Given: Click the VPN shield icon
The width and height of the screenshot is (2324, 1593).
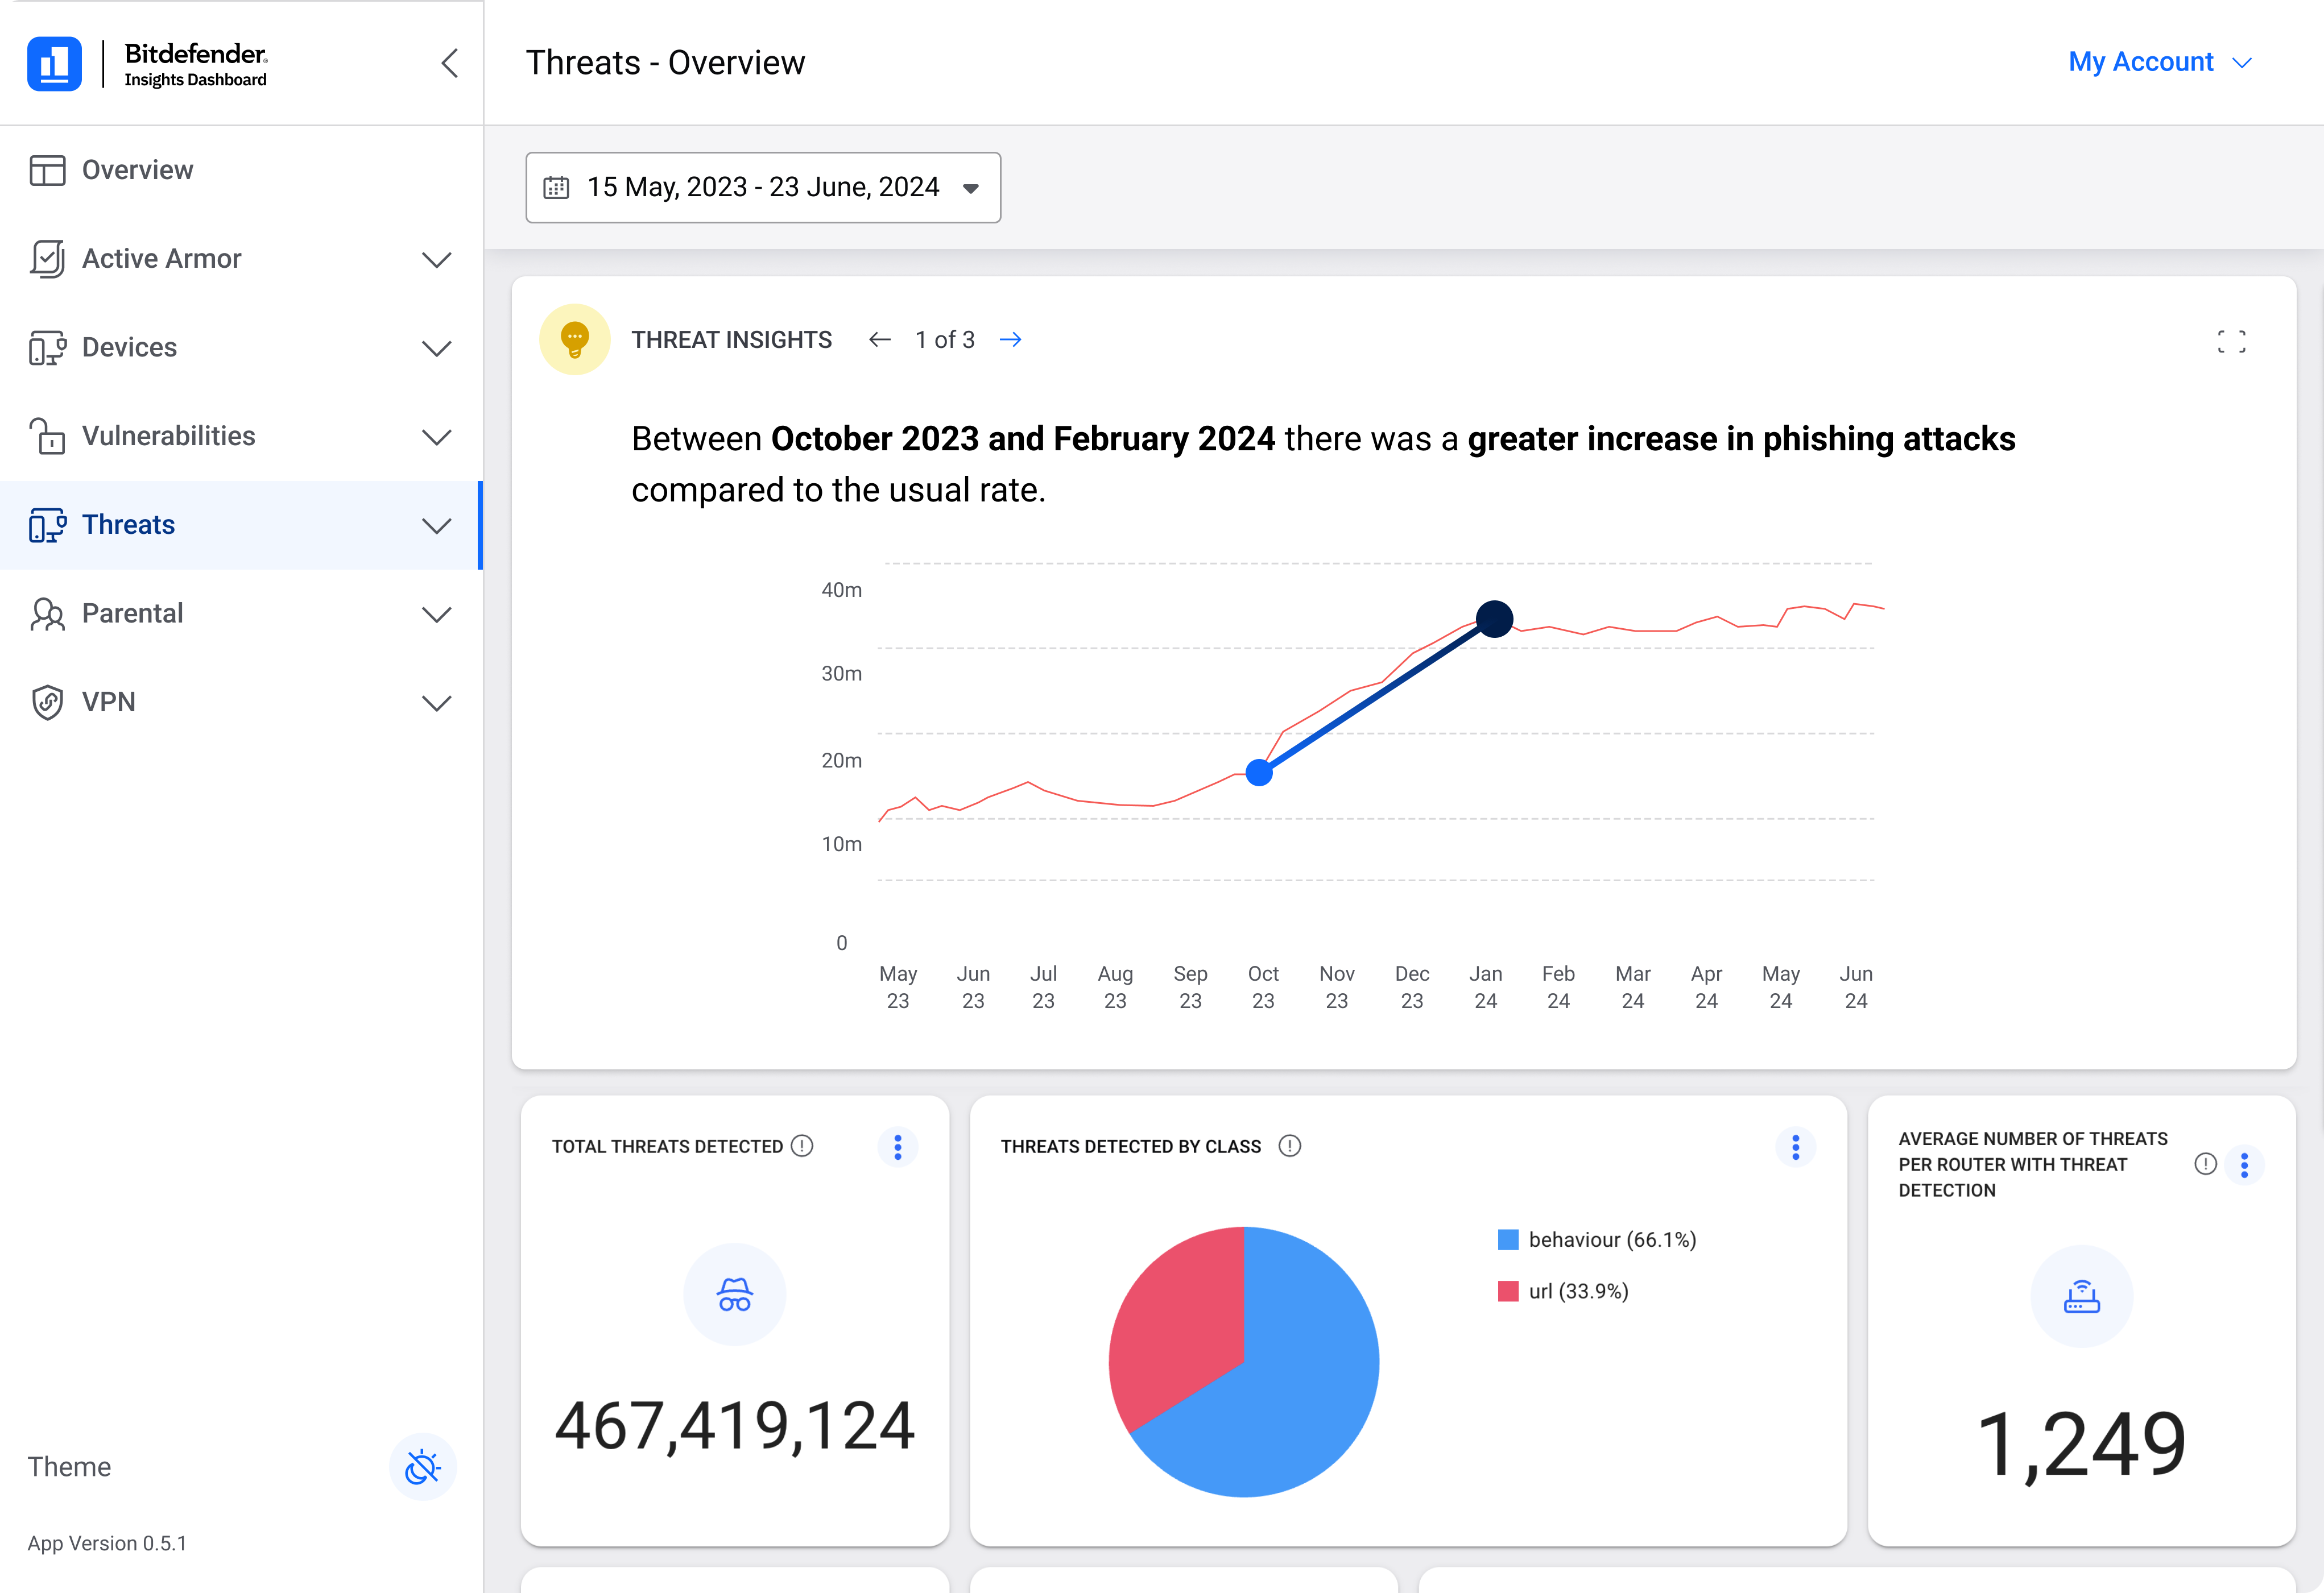Looking at the screenshot, I should coord(47,703).
